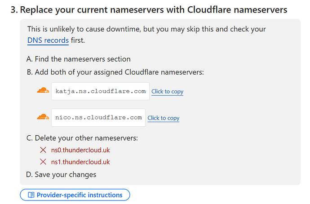
Task: Click step A Find the nameservers section
Action: (x=79, y=59)
